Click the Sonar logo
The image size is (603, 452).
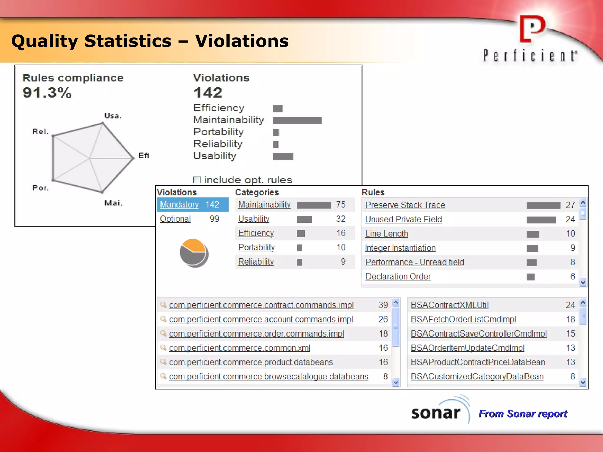[441, 410]
